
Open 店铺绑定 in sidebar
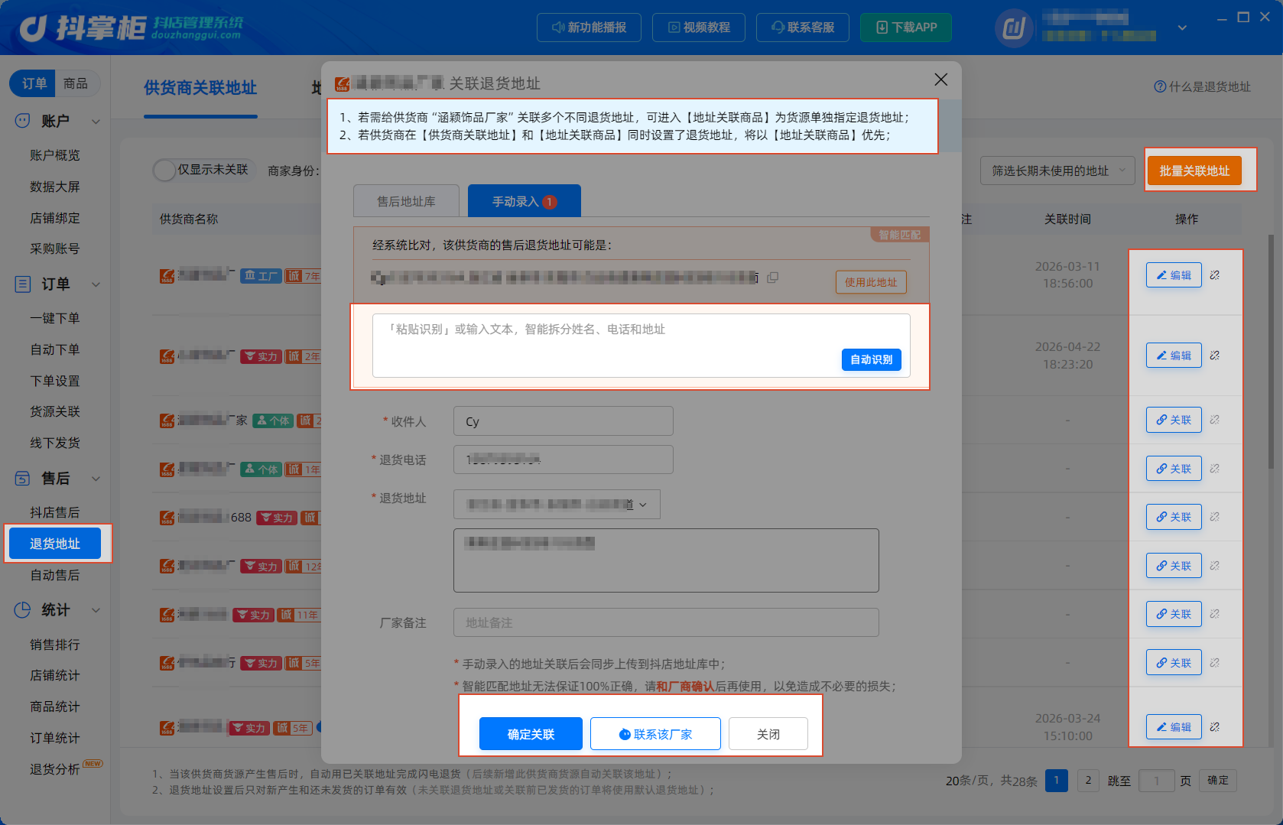pyautogui.click(x=55, y=218)
